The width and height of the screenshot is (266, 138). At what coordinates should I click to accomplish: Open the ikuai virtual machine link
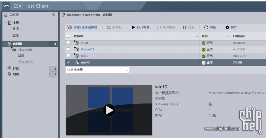click(x=84, y=43)
